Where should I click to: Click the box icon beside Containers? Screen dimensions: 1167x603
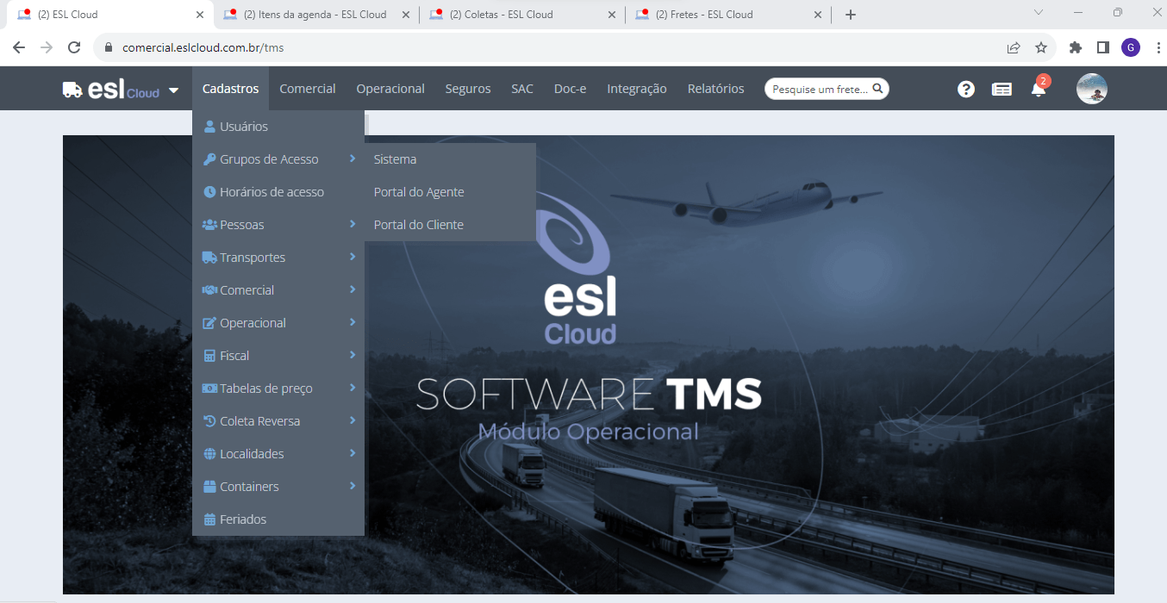tap(209, 487)
